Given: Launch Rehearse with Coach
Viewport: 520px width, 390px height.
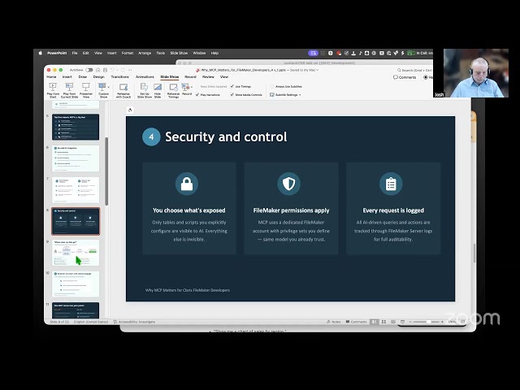Looking at the screenshot, I should (x=123, y=90).
